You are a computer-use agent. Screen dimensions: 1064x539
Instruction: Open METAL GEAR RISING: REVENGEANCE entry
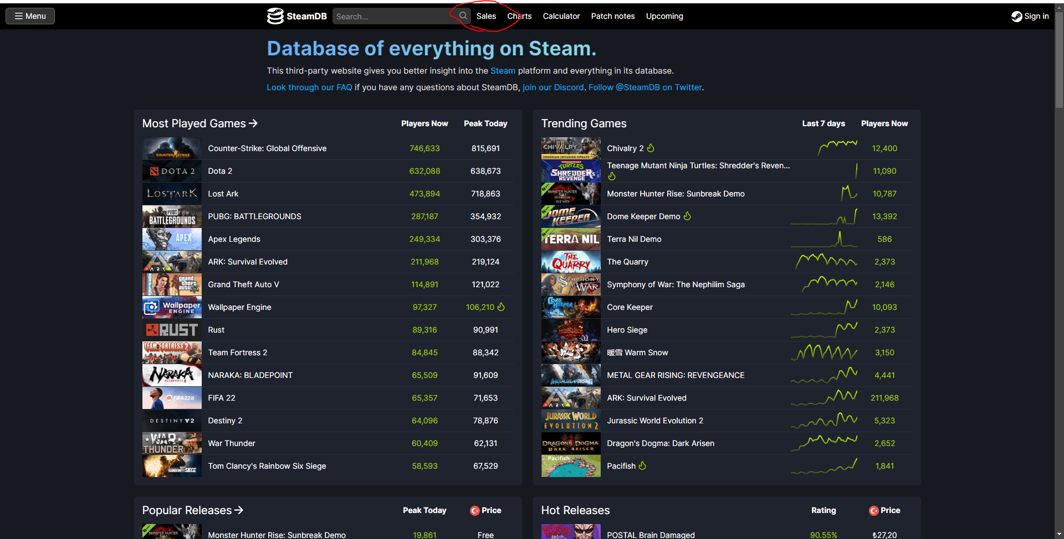[x=676, y=375]
